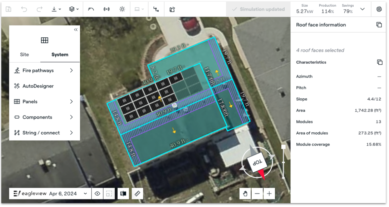Click the LIDAR signal icon in toolbar
The width and height of the screenshot is (389, 207).
click(106, 9)
